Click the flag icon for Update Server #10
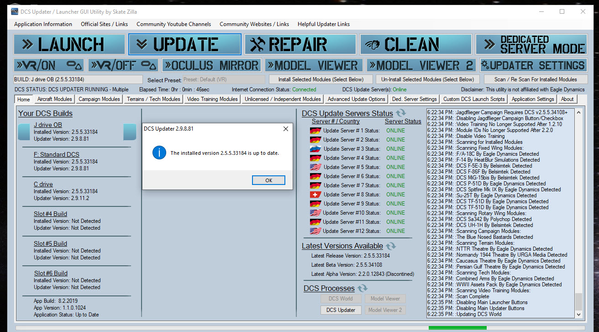The image size is (599, 332). tap(315, 213)
